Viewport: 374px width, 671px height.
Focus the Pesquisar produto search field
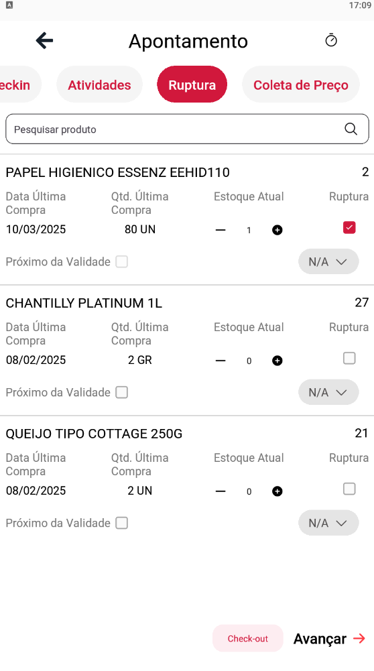point(187,129)
